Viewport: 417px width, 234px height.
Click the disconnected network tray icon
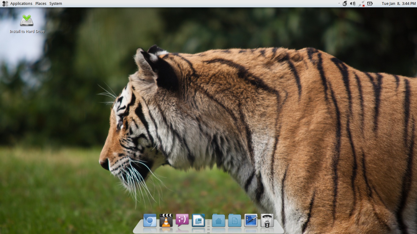click(361, 4)
